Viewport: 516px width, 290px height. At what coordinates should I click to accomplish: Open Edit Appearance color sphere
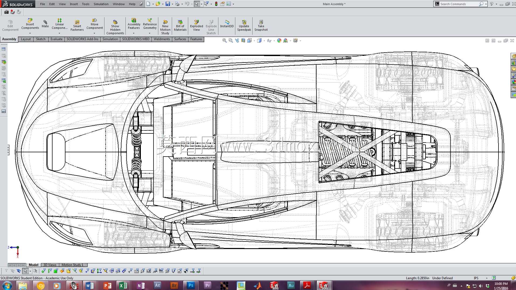click(x=279, y=40)
